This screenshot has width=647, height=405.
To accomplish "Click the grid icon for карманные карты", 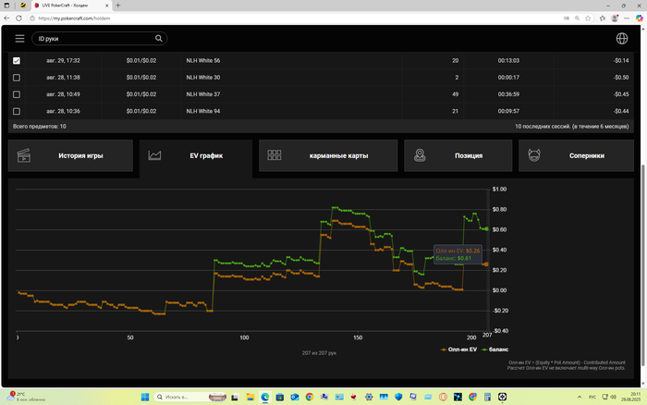I will [275, 155].
